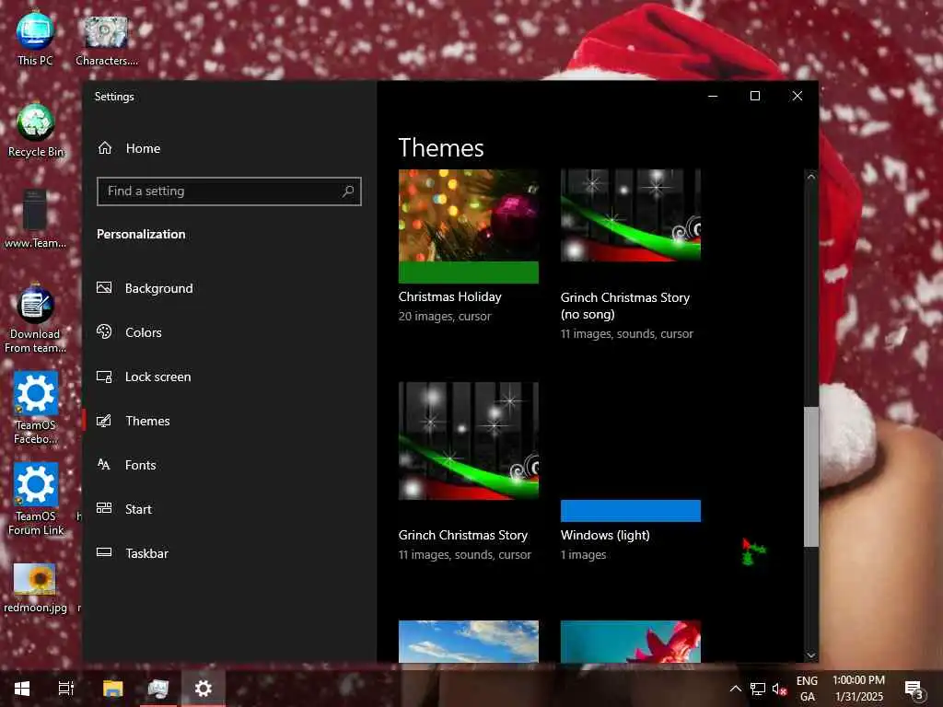Open the Background settings
Image resolution: width=943 pixels, height=707 pixels.
tap(228, 288)
